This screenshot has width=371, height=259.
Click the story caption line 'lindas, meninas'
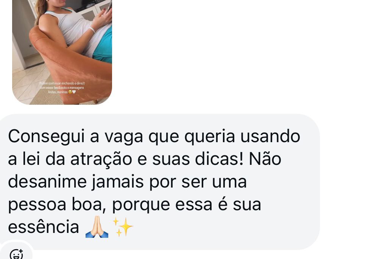tap(58, 92)
